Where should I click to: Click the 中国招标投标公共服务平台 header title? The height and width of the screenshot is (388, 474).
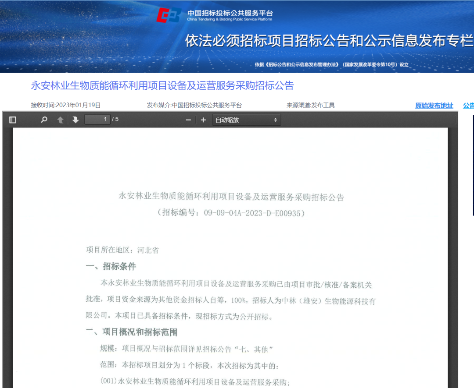(x=230, y=13)
